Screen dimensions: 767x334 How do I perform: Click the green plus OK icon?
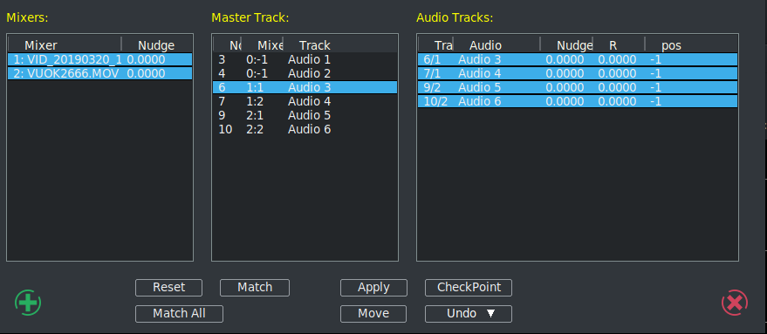tap(28, 303)
